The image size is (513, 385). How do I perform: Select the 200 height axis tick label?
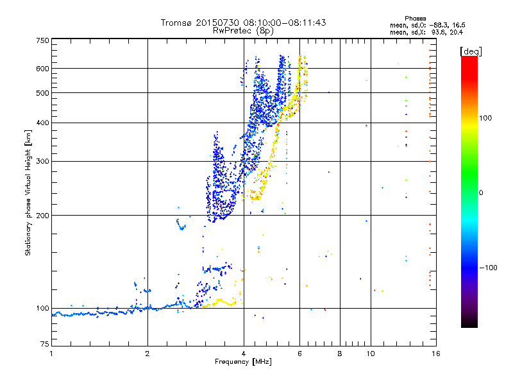click(42, 216)
